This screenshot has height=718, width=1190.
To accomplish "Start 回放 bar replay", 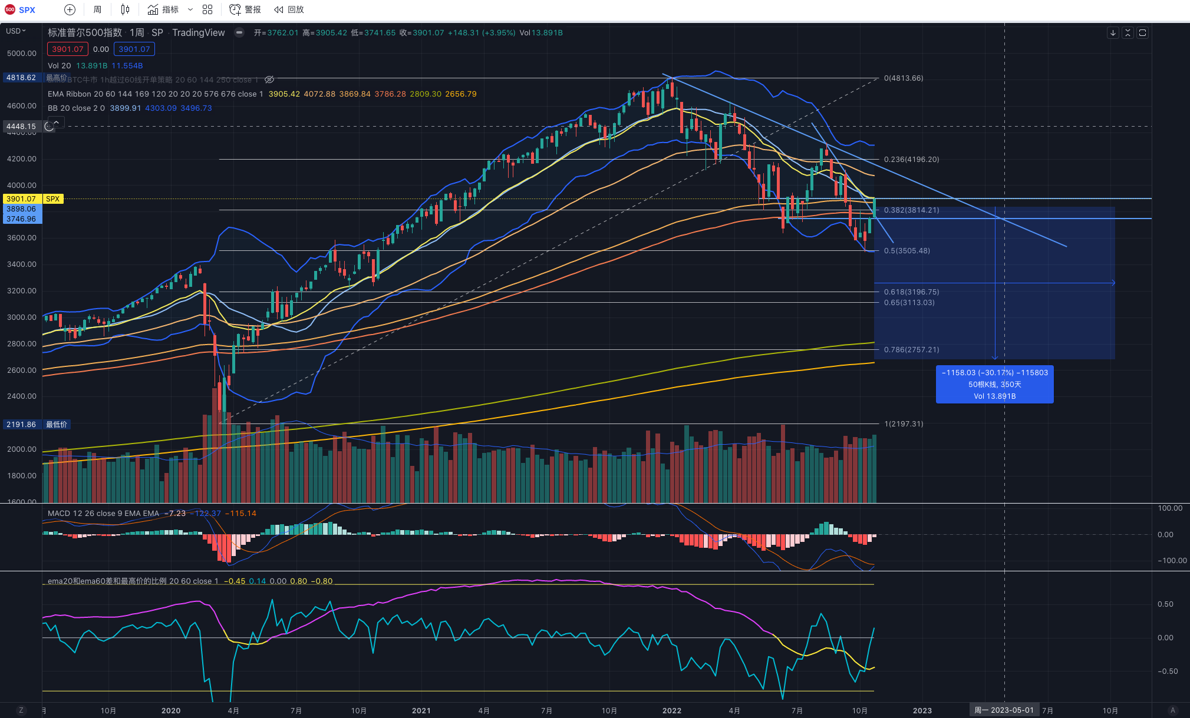I will (x=289, y=9).
